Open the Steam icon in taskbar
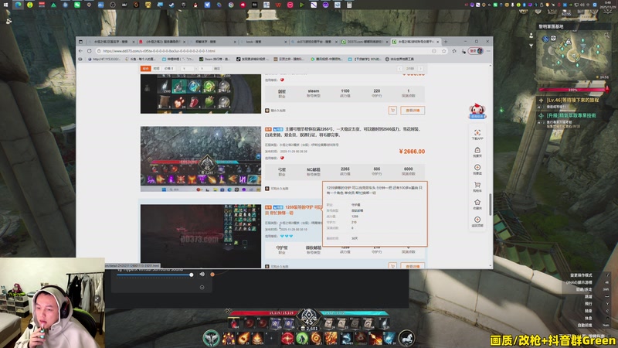 tap(171, 5)
